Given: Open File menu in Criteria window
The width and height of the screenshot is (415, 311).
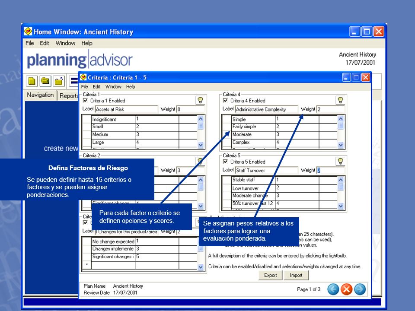Looking at the screenshot, I should pos(84,87).
